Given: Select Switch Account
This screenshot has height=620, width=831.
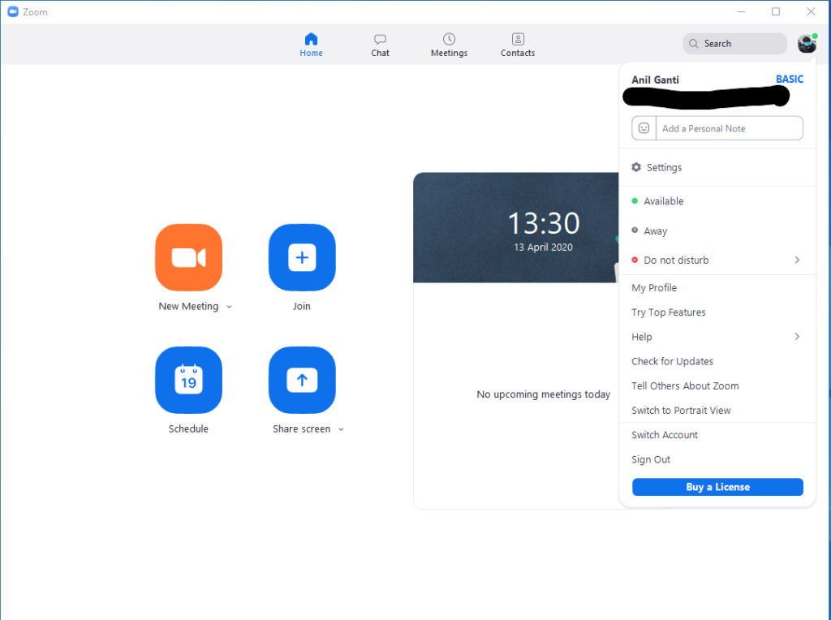Looking at the screenshot, I should coord(717,435).
